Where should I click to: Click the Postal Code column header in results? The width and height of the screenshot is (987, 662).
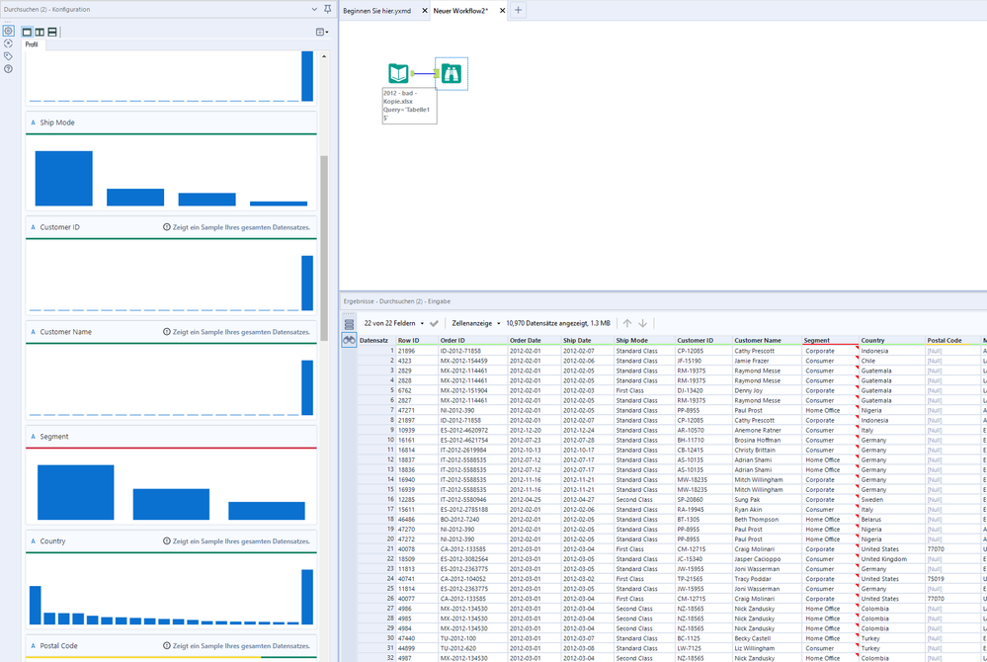coord(953,341)
